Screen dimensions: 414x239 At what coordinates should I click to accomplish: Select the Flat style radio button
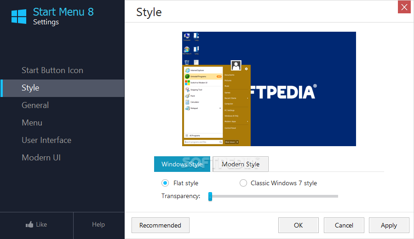tap(165, 183)
